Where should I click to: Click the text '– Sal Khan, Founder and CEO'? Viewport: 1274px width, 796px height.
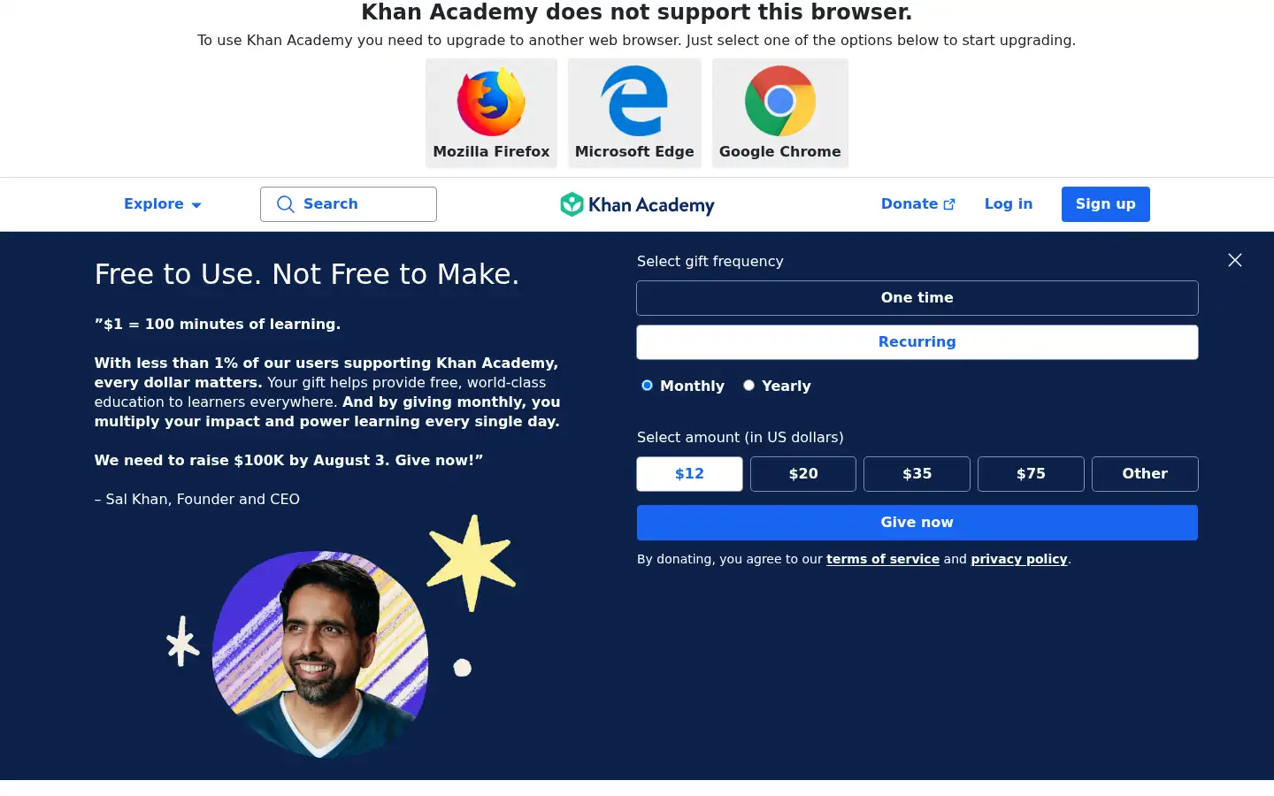[197, 499]
